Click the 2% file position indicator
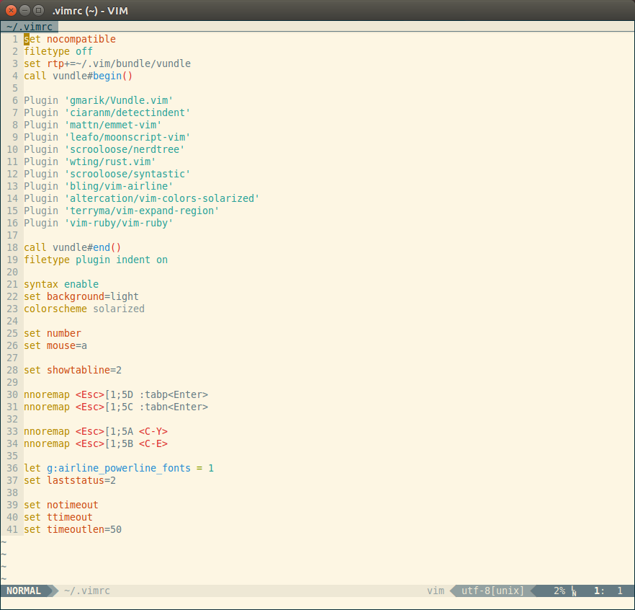635x610 pixels. click(559, 591)
